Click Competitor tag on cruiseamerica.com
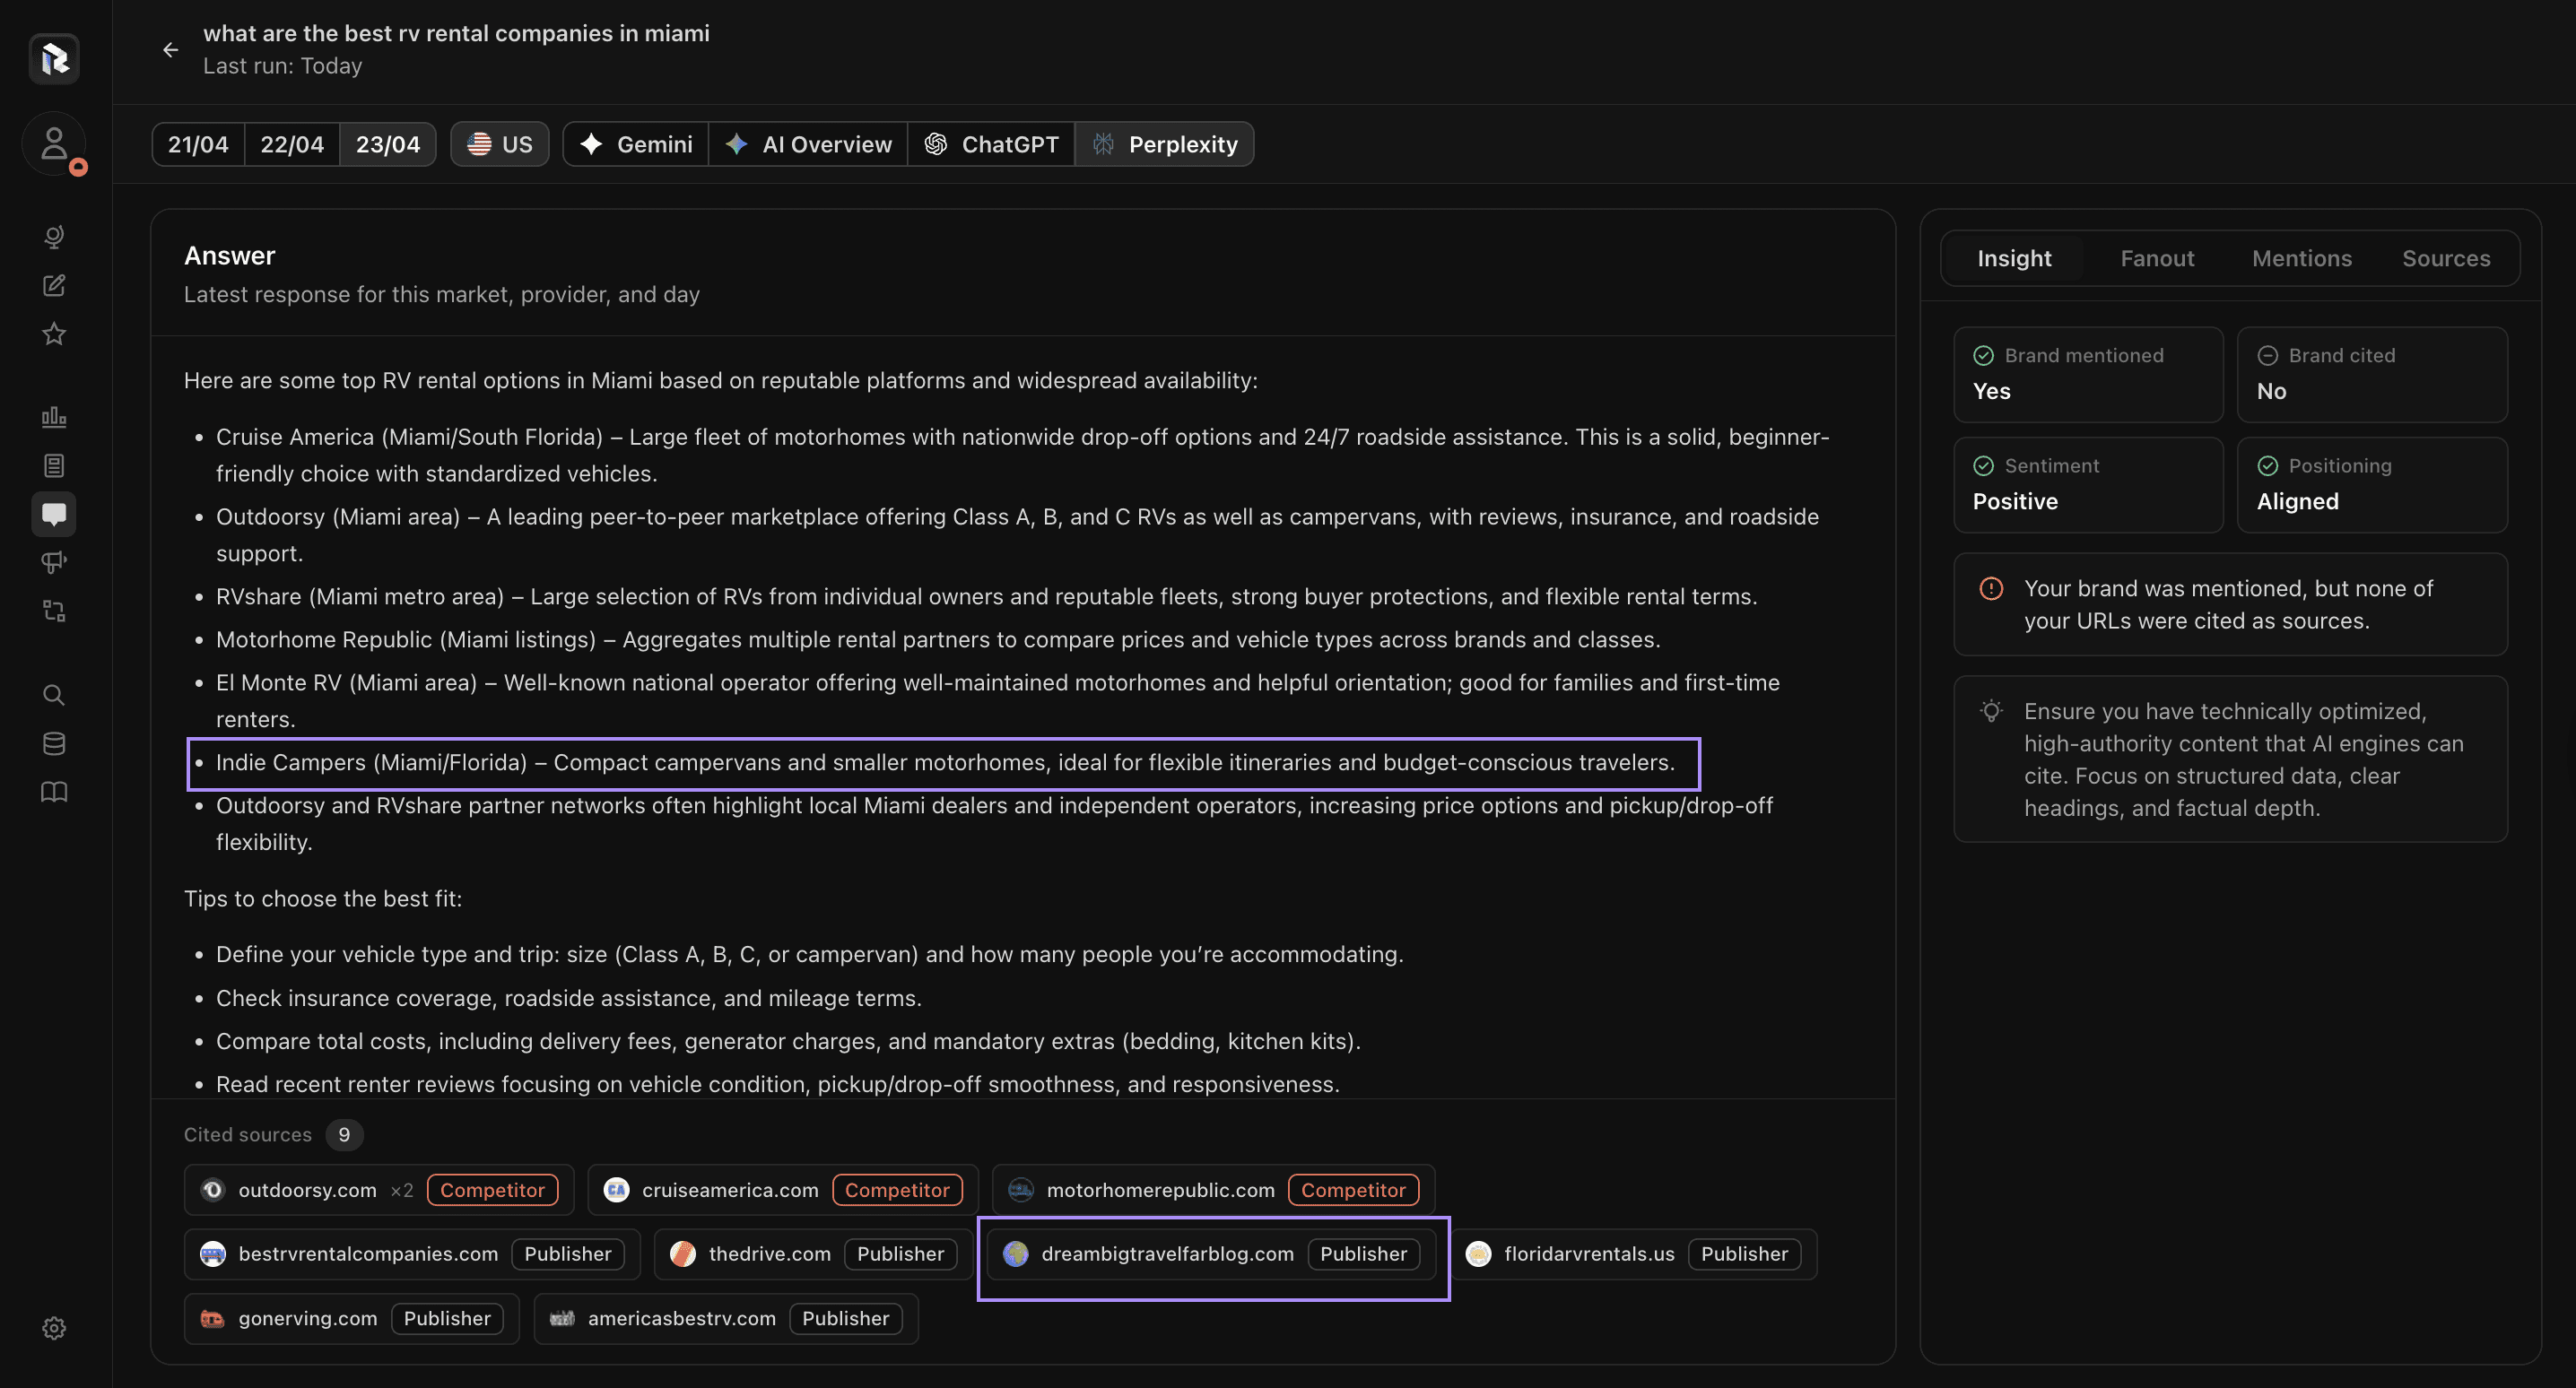 (897, 1190)
